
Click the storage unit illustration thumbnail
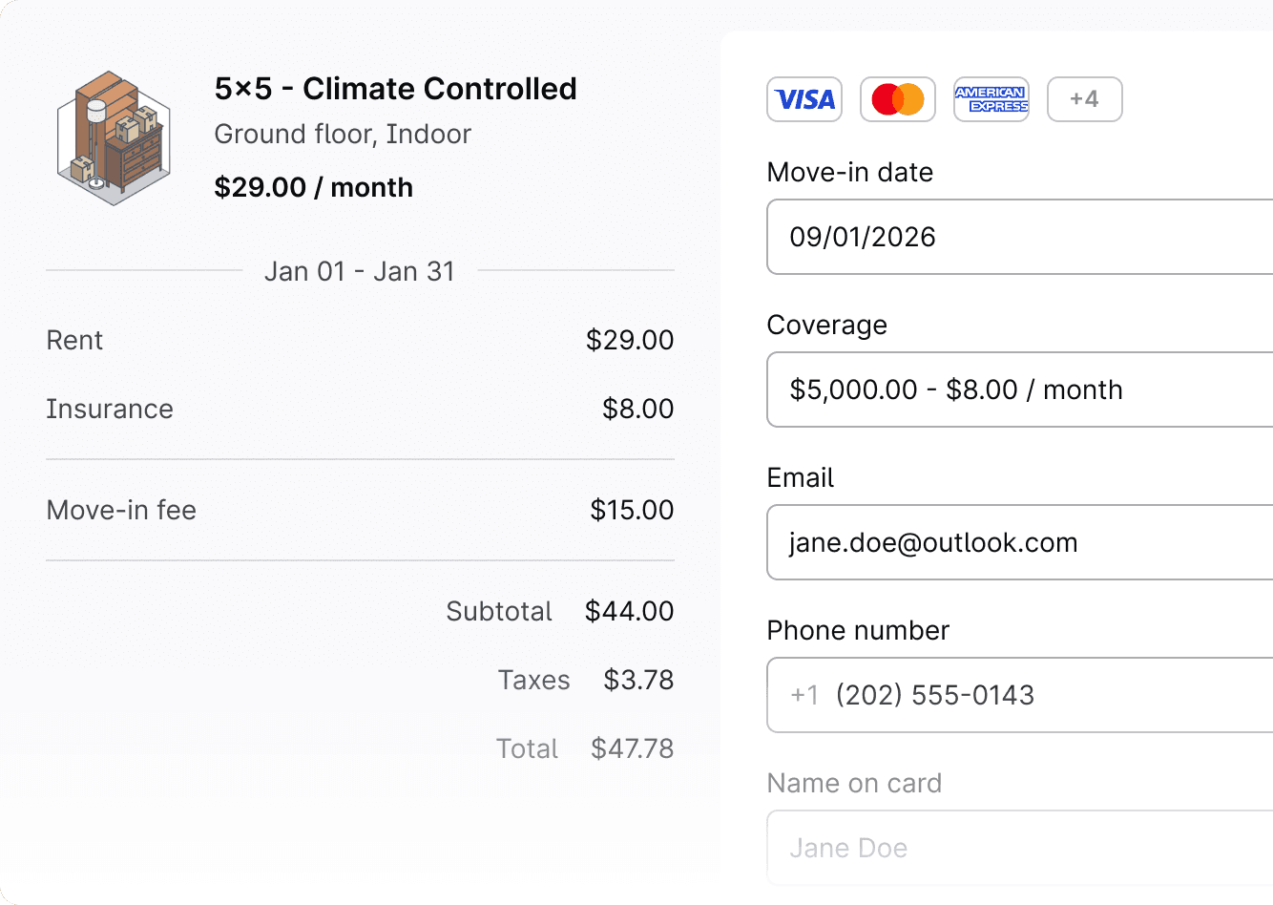pyautogui.click(x=115, y=138)
